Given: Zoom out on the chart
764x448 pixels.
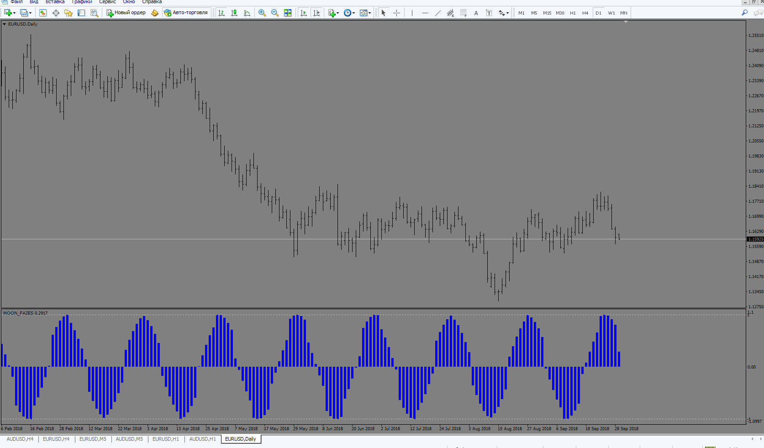Looking at the screenshot, I should click(275, 13).
